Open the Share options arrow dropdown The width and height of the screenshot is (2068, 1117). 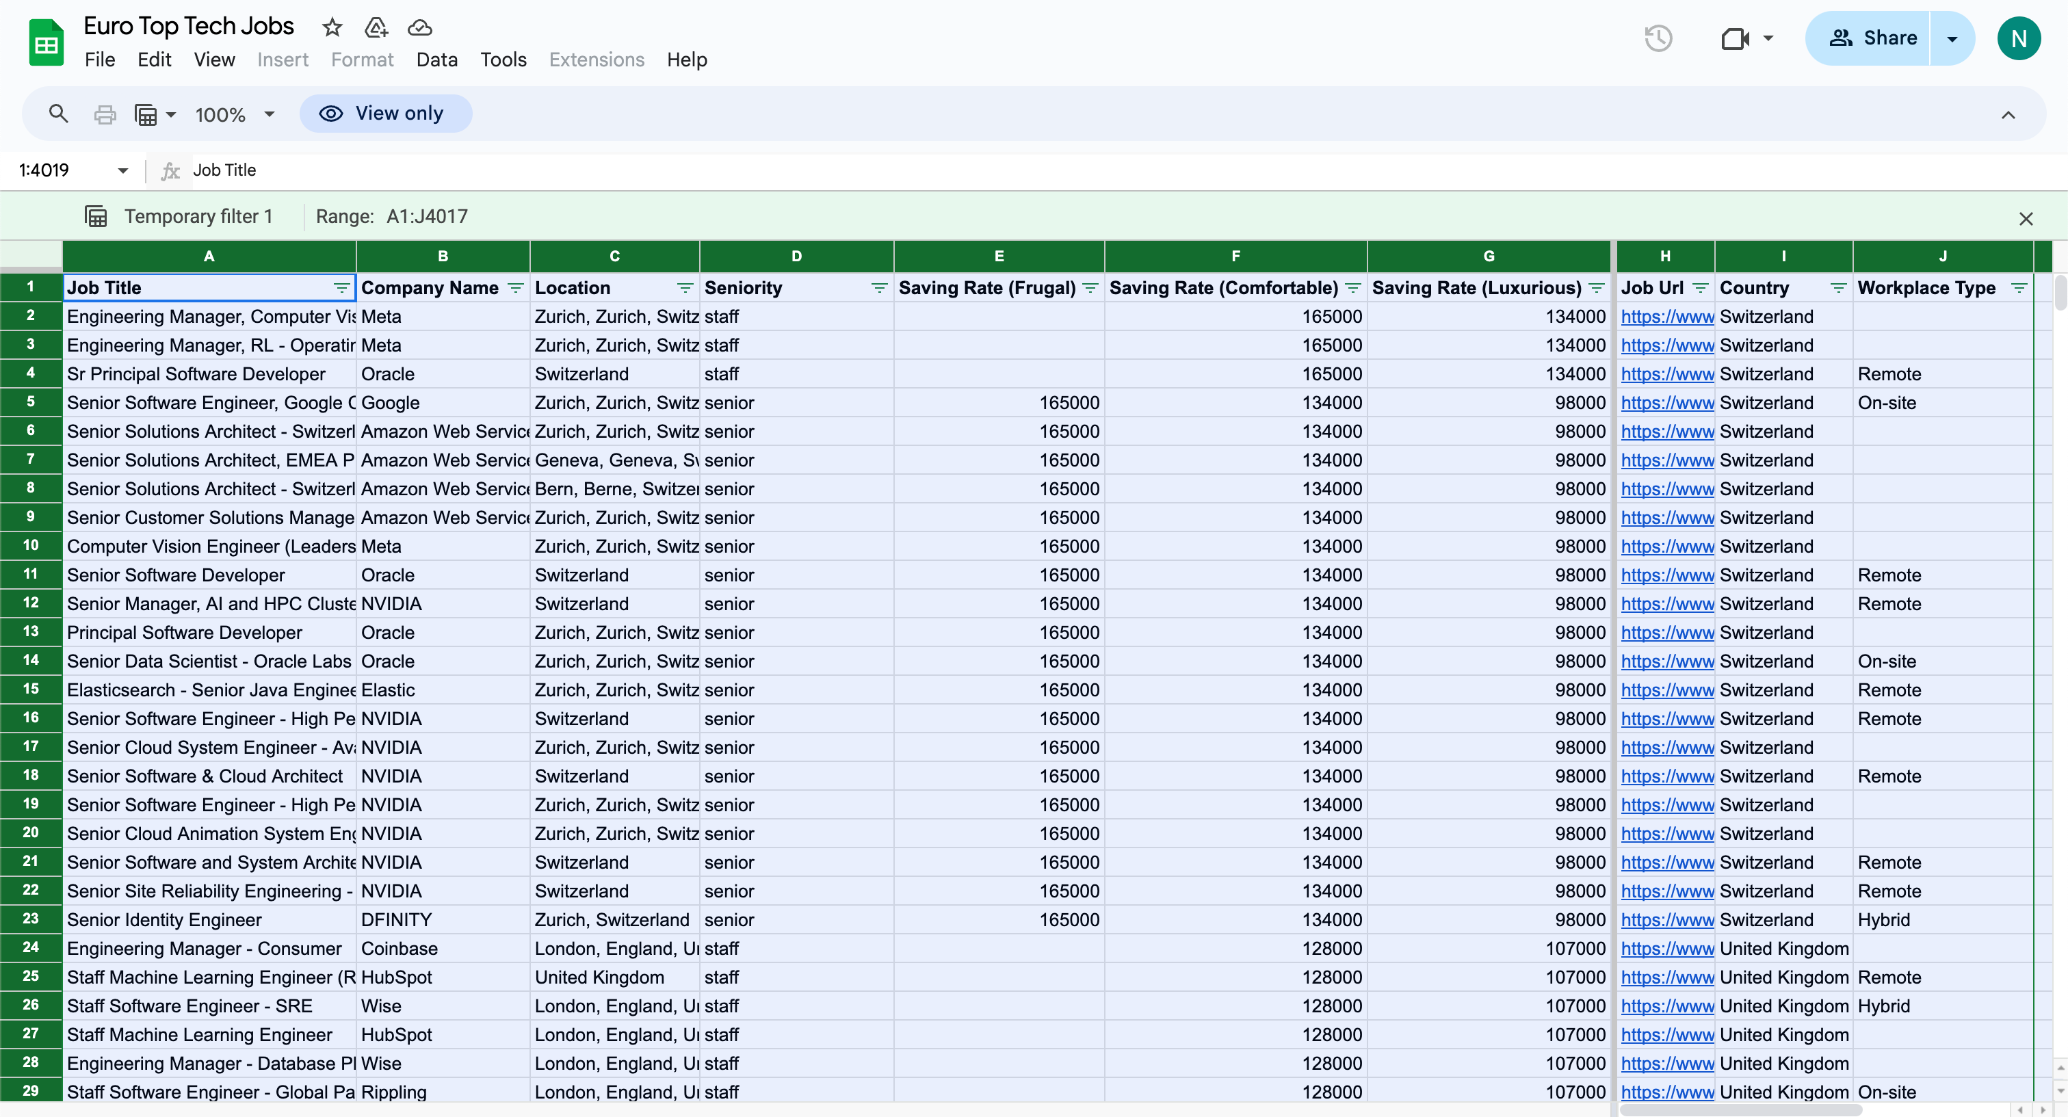pos(1952,38)
